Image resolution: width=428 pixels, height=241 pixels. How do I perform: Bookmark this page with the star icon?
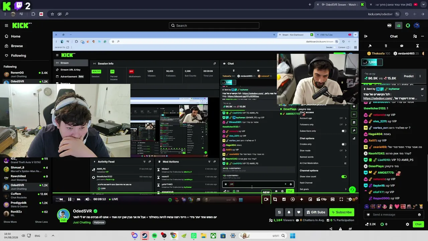point(52,14)
